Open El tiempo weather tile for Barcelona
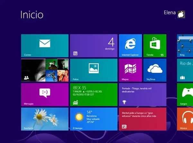 point(94,119)
